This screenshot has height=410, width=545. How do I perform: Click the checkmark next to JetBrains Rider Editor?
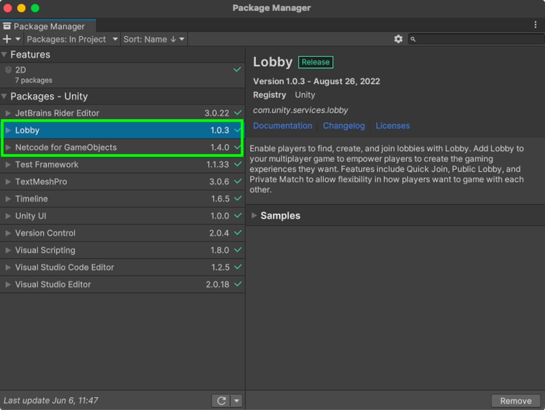[238, 113]
